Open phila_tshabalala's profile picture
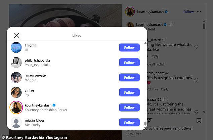Viewport: 213px width, 140px height. point(16,62)
